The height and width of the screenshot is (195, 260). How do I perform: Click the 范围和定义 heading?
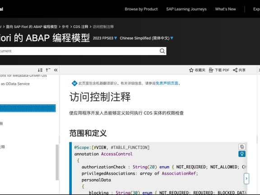[x=88, y=133]
